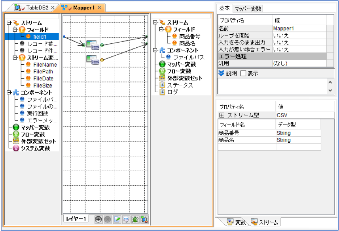Click the comment speech bubble icon
Image resolution: width=339 pixels, height=231 pixels.
click(126, 219)
